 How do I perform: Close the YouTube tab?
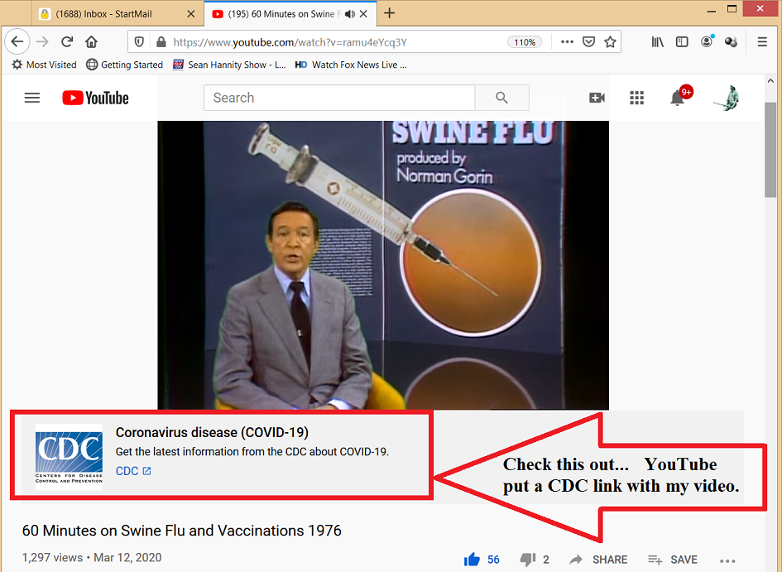[364, 14]
